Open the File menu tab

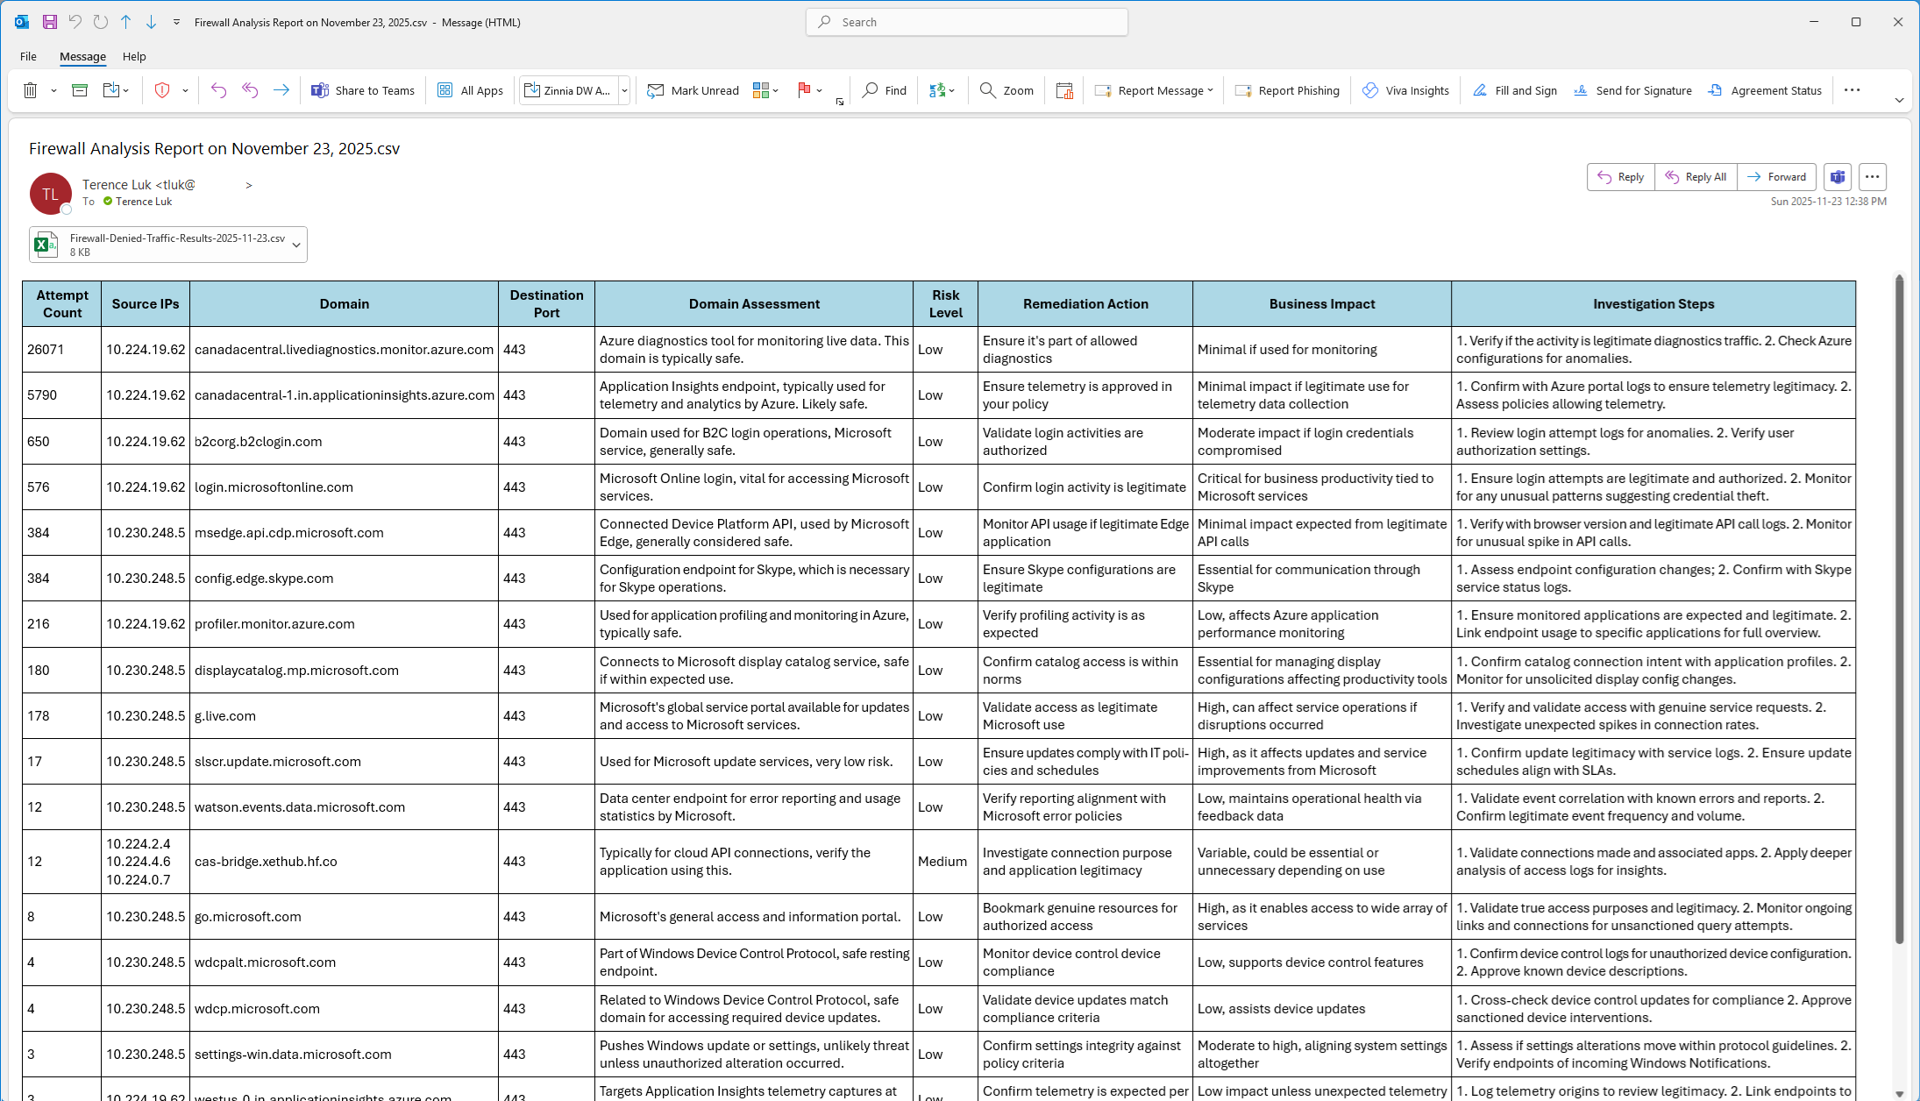pyautogui.click(x=28, y=56)
